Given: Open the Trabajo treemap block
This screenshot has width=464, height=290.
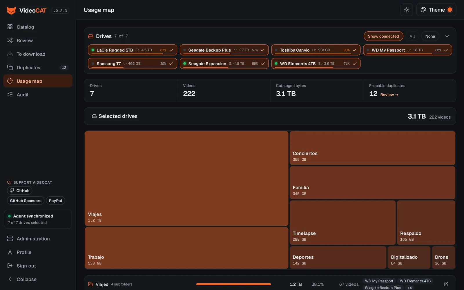Looking at the screenshot, I should [186, 248].
